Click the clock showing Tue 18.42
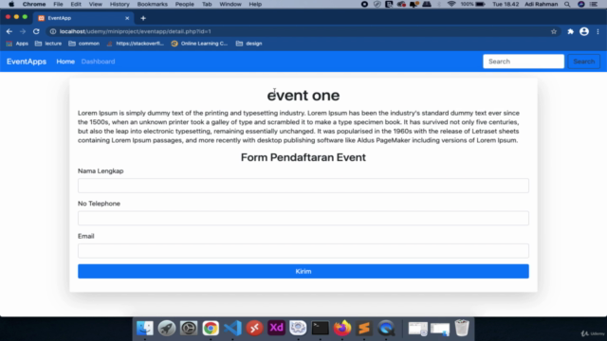This screenshot has width=607, height=341. pyautogui.click(x=506, y=4)
